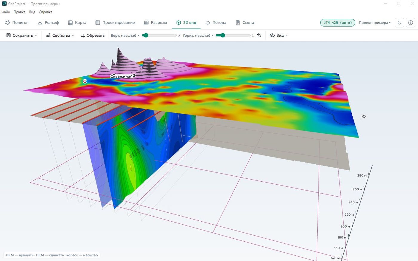Open the Файл menu
The height and width of the screenshot is (261, 418).
[6, 12]
